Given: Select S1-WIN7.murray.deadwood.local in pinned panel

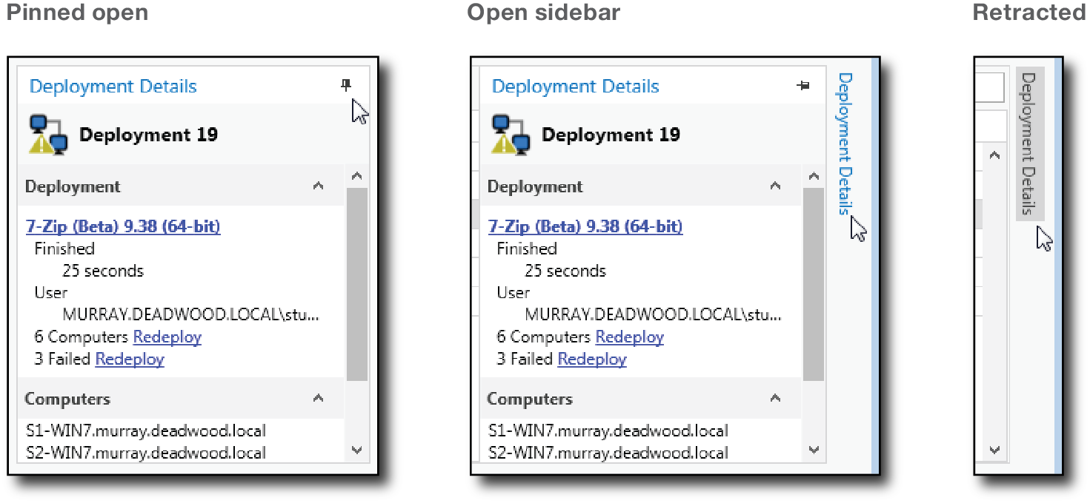Looking at the screenshot, I should (x=145, y=431).
